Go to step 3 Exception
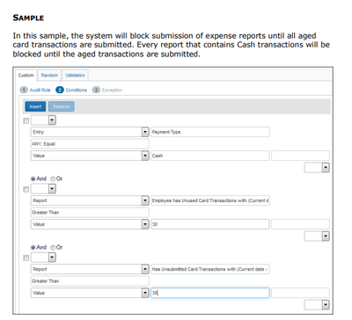 click(x=107, y=90)
